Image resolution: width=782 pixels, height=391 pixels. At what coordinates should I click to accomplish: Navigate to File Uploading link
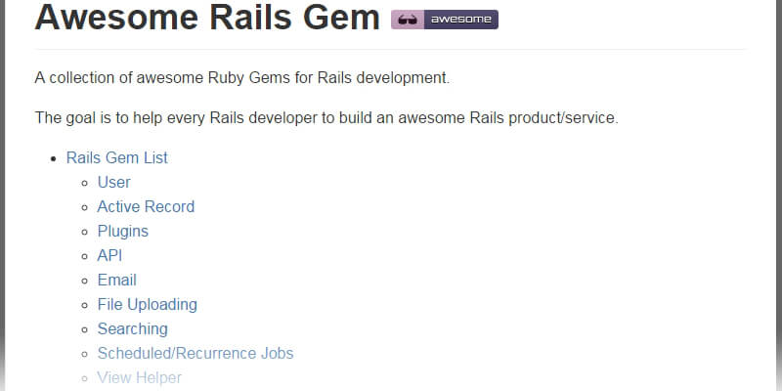coord(147,304)
